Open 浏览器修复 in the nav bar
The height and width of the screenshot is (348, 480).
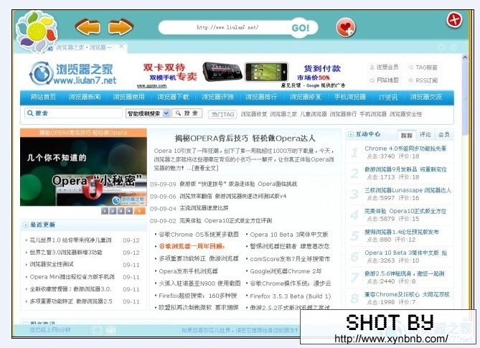[306, 97]
